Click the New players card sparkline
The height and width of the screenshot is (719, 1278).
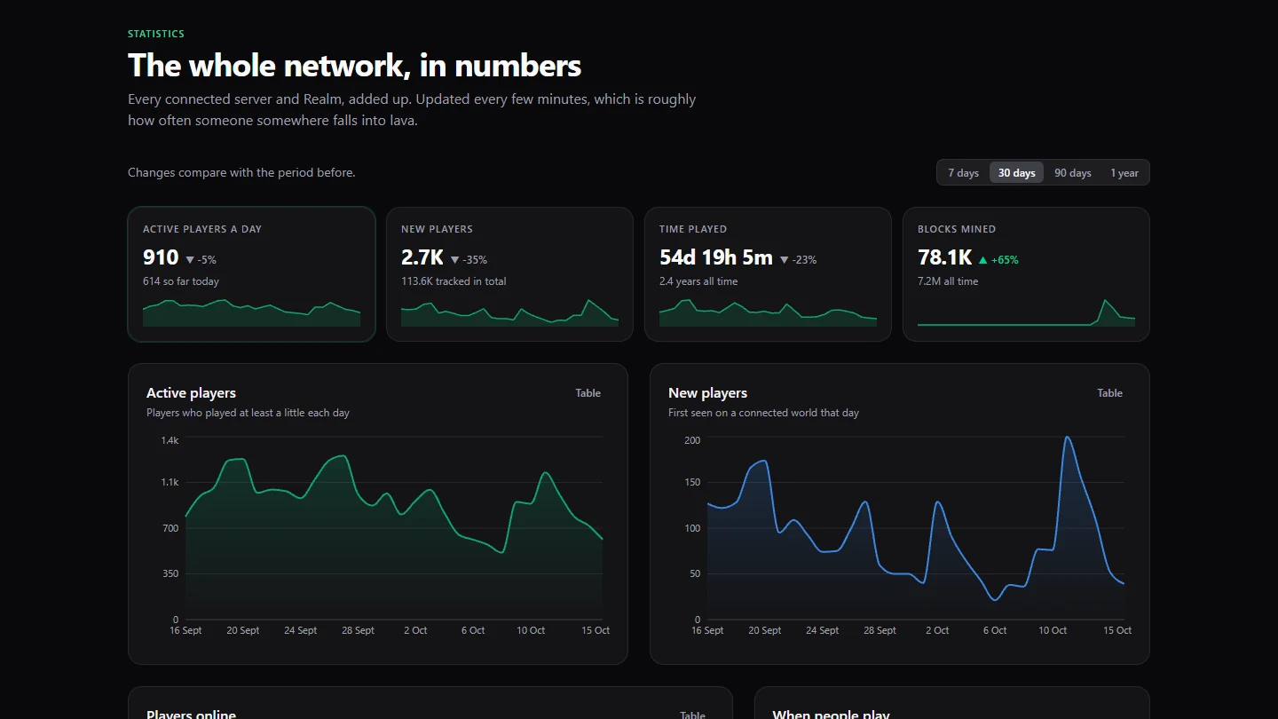point(510,313)
